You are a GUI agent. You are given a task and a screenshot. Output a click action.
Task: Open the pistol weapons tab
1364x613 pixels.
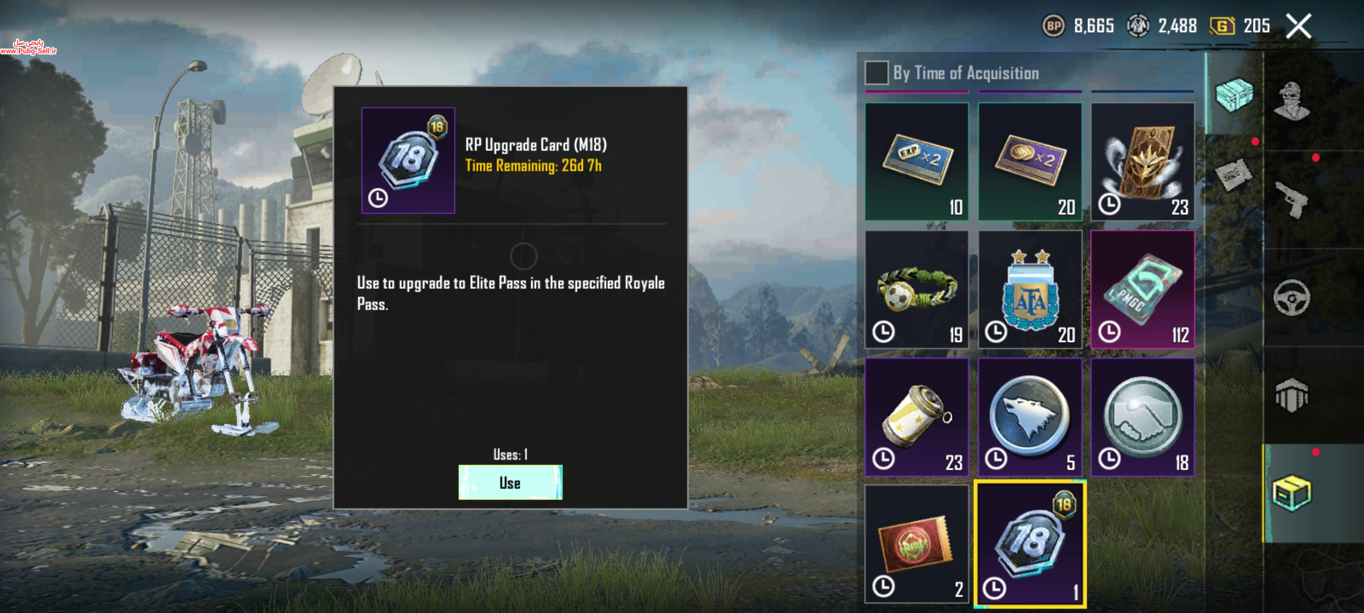click(1292, 199)
